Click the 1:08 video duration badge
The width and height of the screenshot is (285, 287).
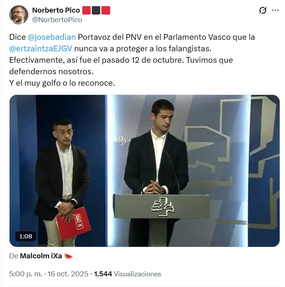pos(26,236)
